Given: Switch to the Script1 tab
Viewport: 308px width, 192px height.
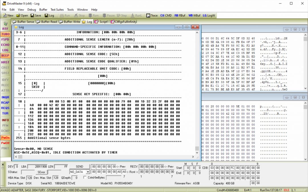Looking at the screenshot, I should [x=104, y=21].
